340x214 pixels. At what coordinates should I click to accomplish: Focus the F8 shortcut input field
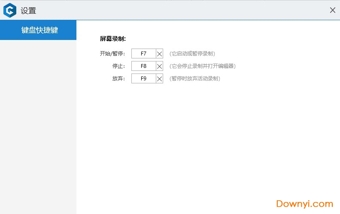pyautogui.click(x=143, y=66)
